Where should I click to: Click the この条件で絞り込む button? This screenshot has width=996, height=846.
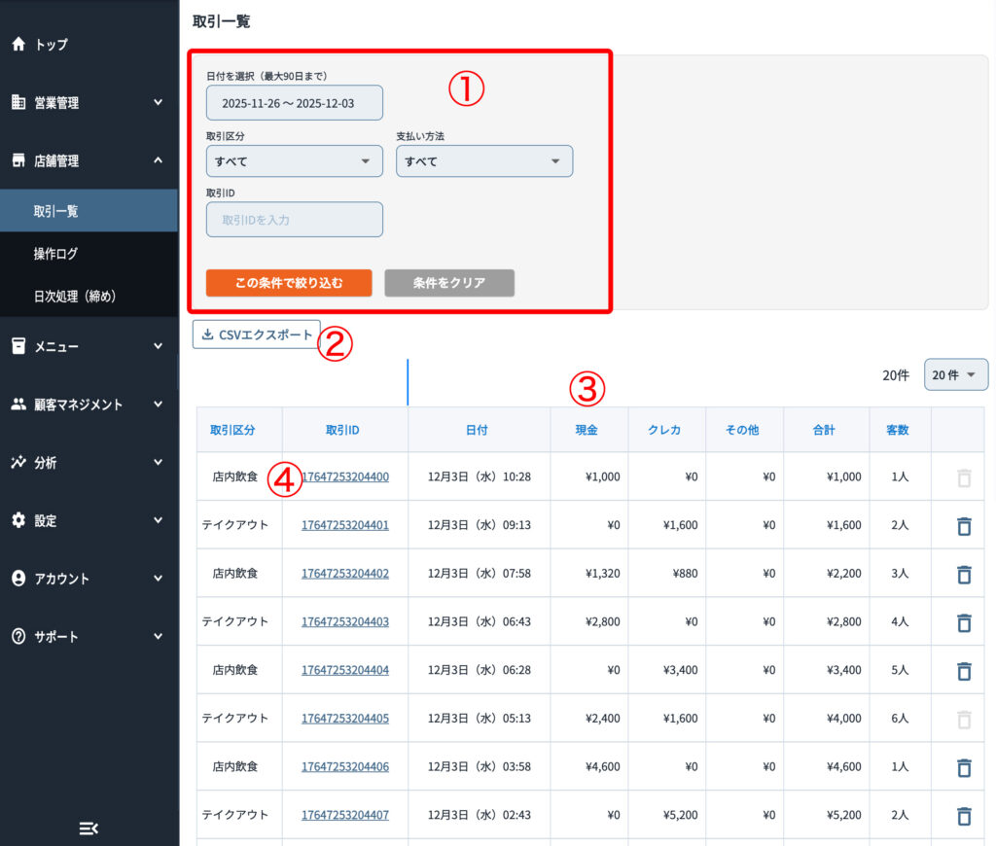[x=289, y=283]
